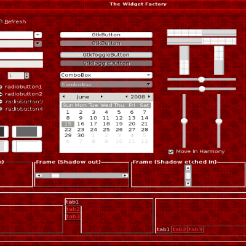Click the white text entry field
Screen dimensions: 246x246
click(22, 56)
